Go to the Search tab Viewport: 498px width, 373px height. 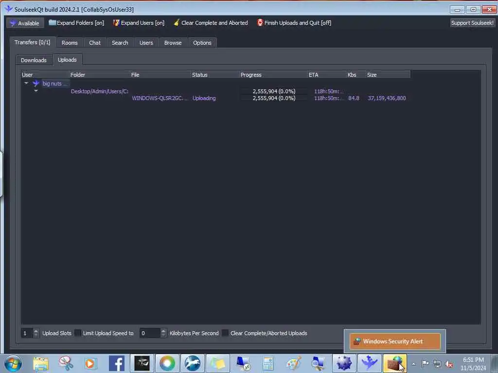tap(120, 43)
